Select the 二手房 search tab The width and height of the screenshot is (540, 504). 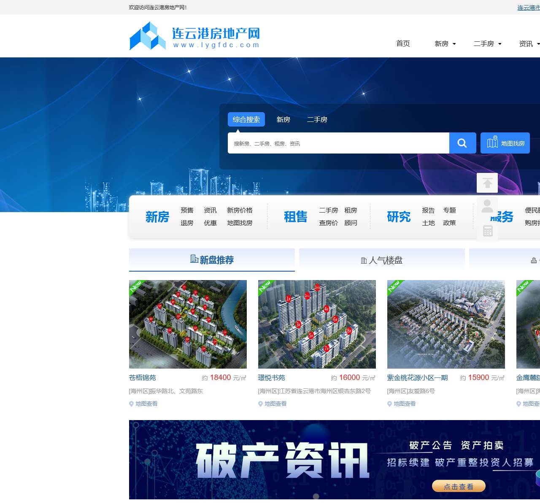(x=317, y=119)
